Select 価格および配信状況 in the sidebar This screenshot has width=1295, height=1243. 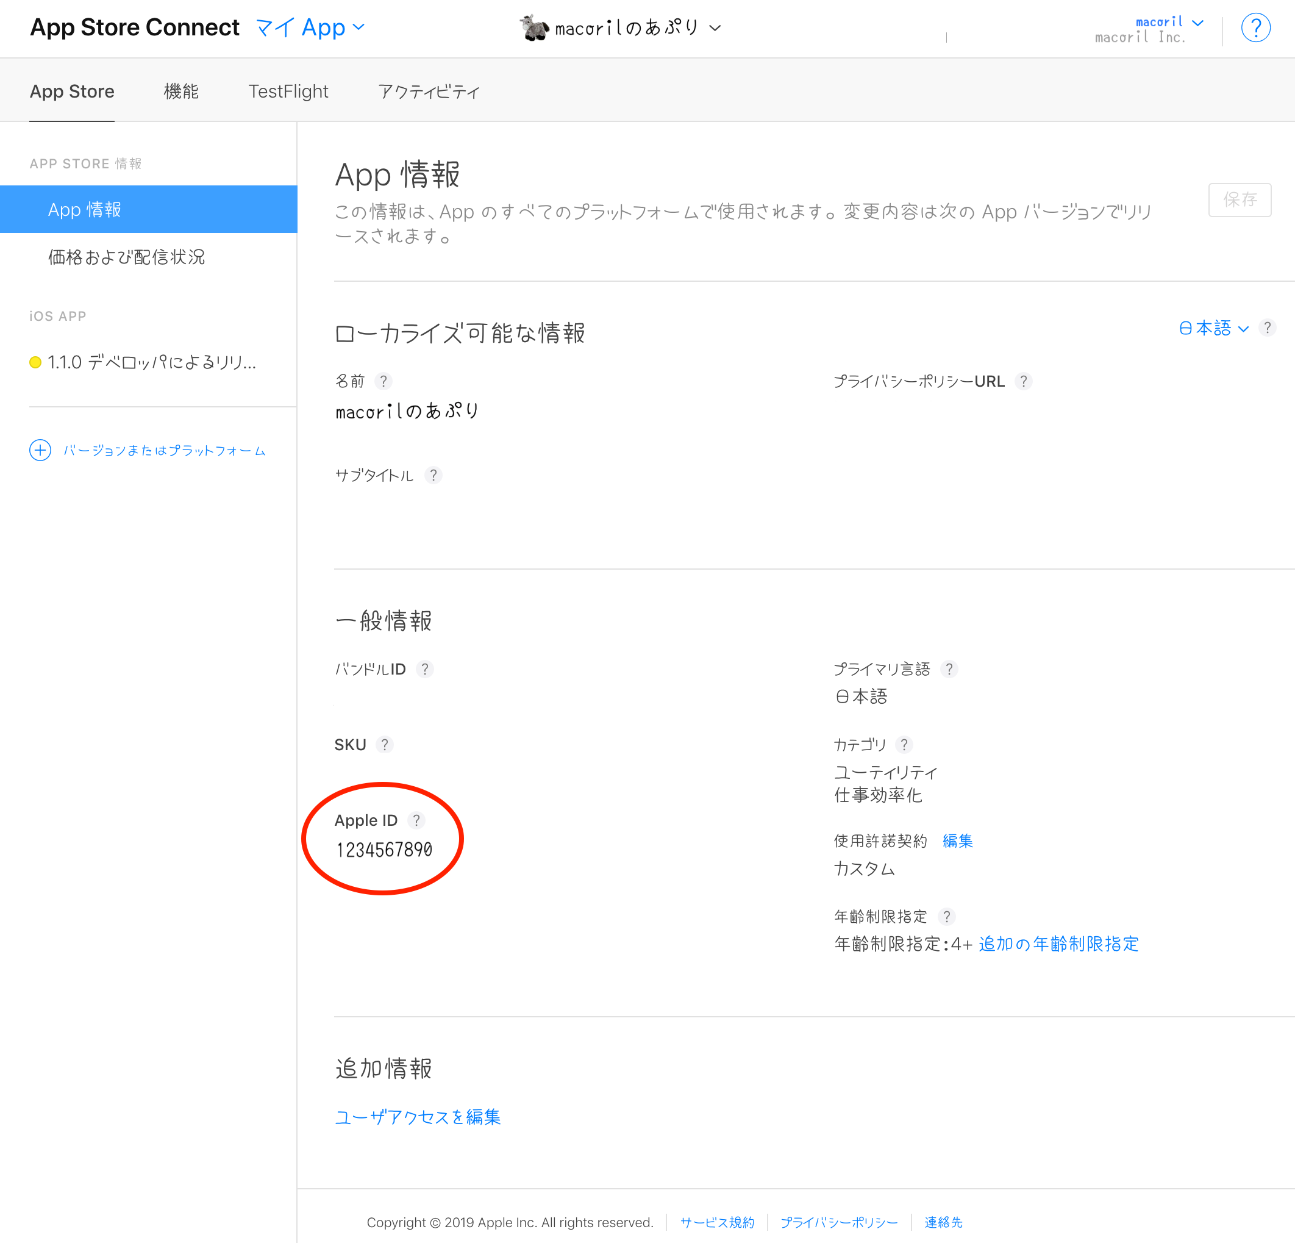pos(126,257)
